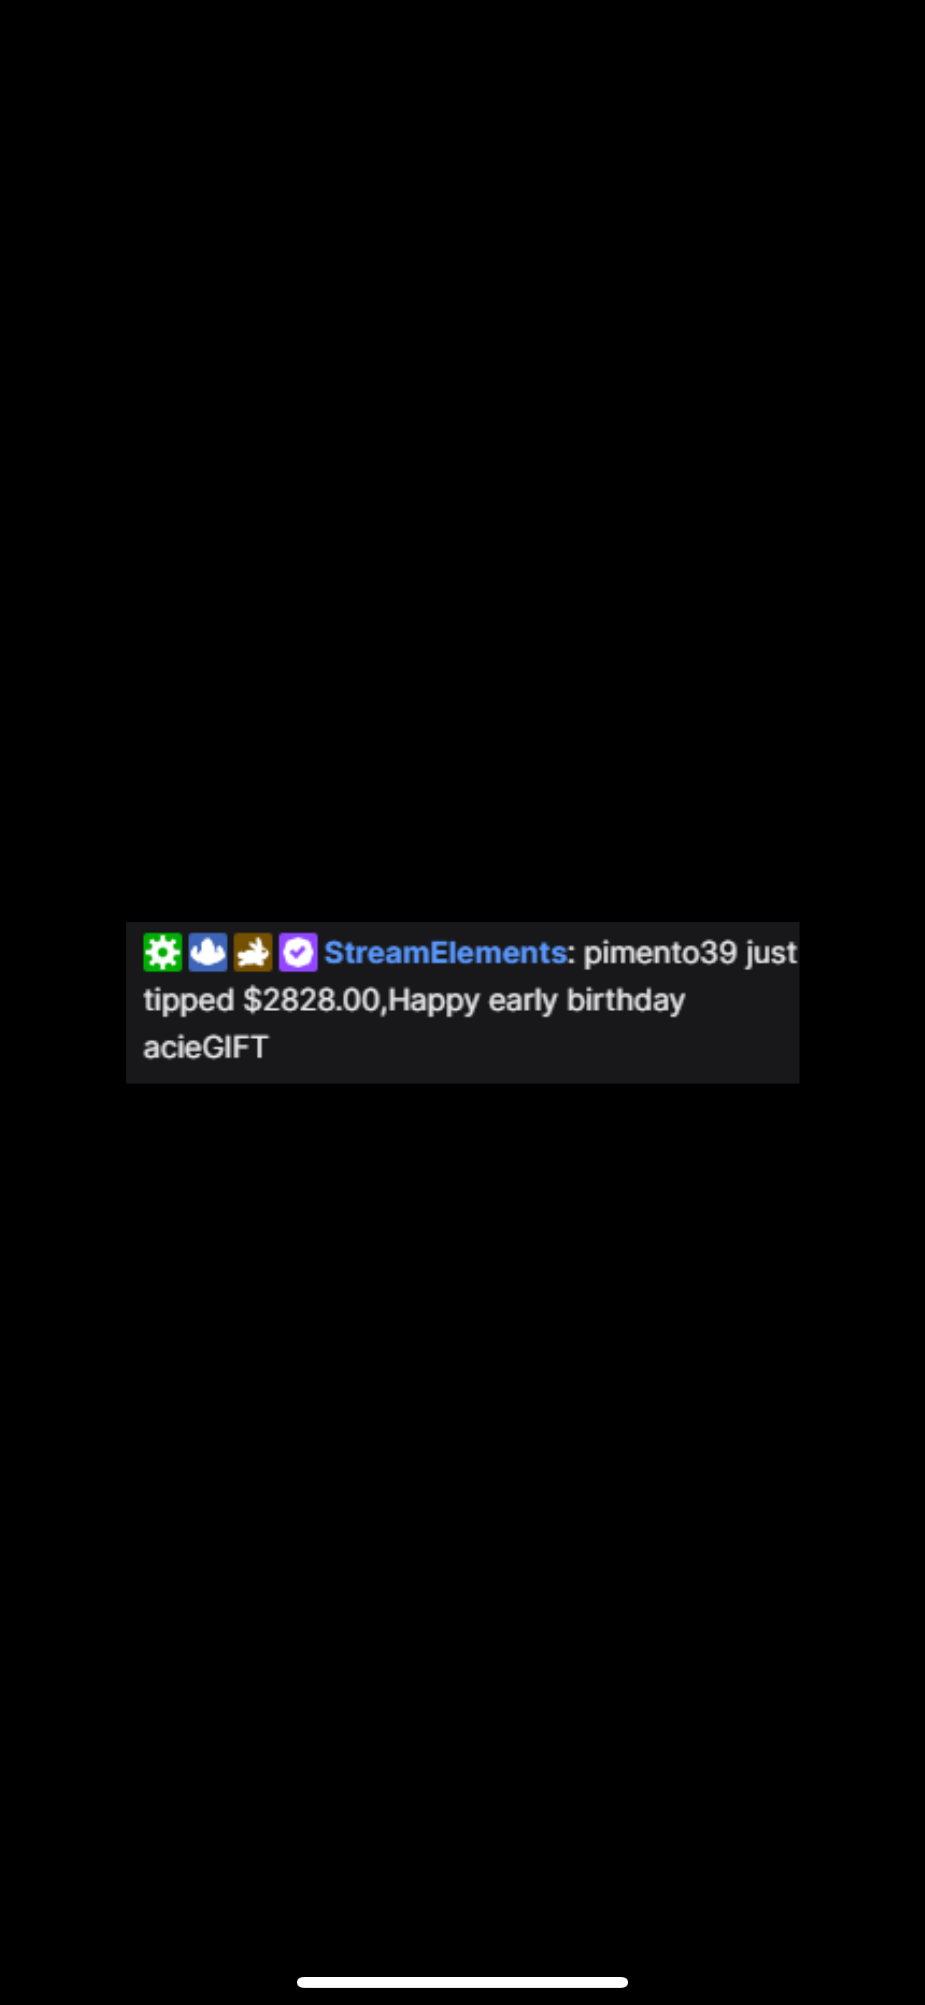This screenshot has width=925, height=2005.
Task: Tap the acieGIFT emote text
Action: [x=207, y=1047]
